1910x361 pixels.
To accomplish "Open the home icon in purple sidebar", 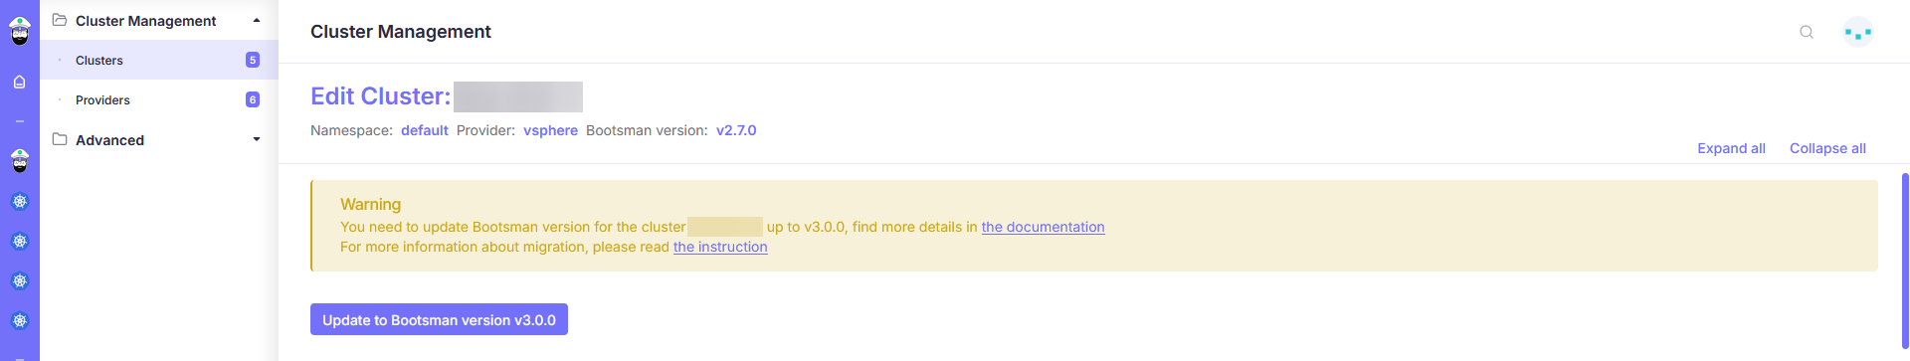I will point(20,82).
